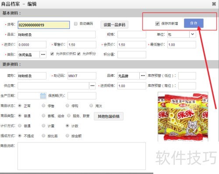Click the 品牌 field showing 无品牌
This screenshot has width=219, height=174.
click(x=128, y=76)
